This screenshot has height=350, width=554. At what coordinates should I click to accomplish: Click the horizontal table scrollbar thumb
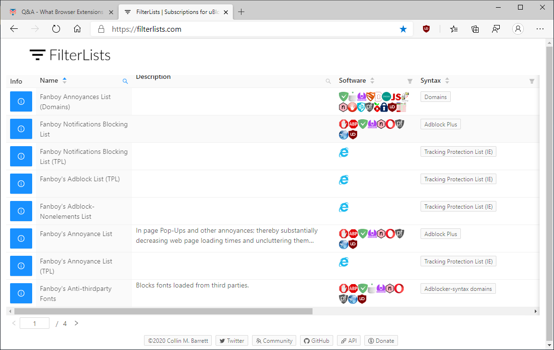[163, 312]
